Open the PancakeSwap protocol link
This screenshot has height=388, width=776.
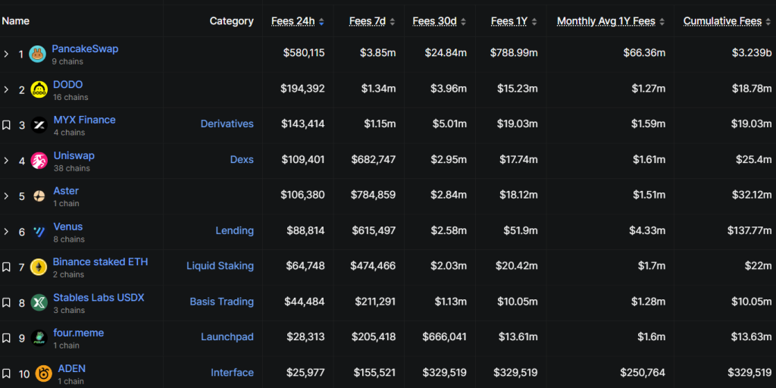(x=85, y=49)
